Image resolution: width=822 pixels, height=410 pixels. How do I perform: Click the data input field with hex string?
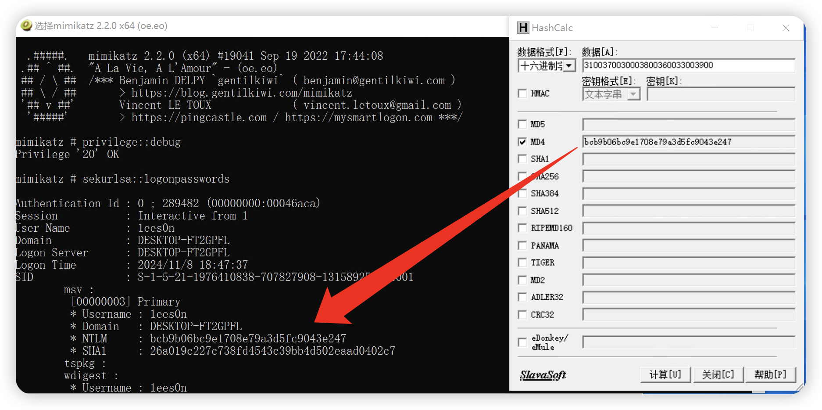[689, 65]
